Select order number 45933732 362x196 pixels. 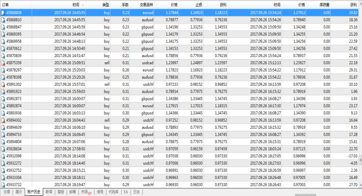(14, 185)
